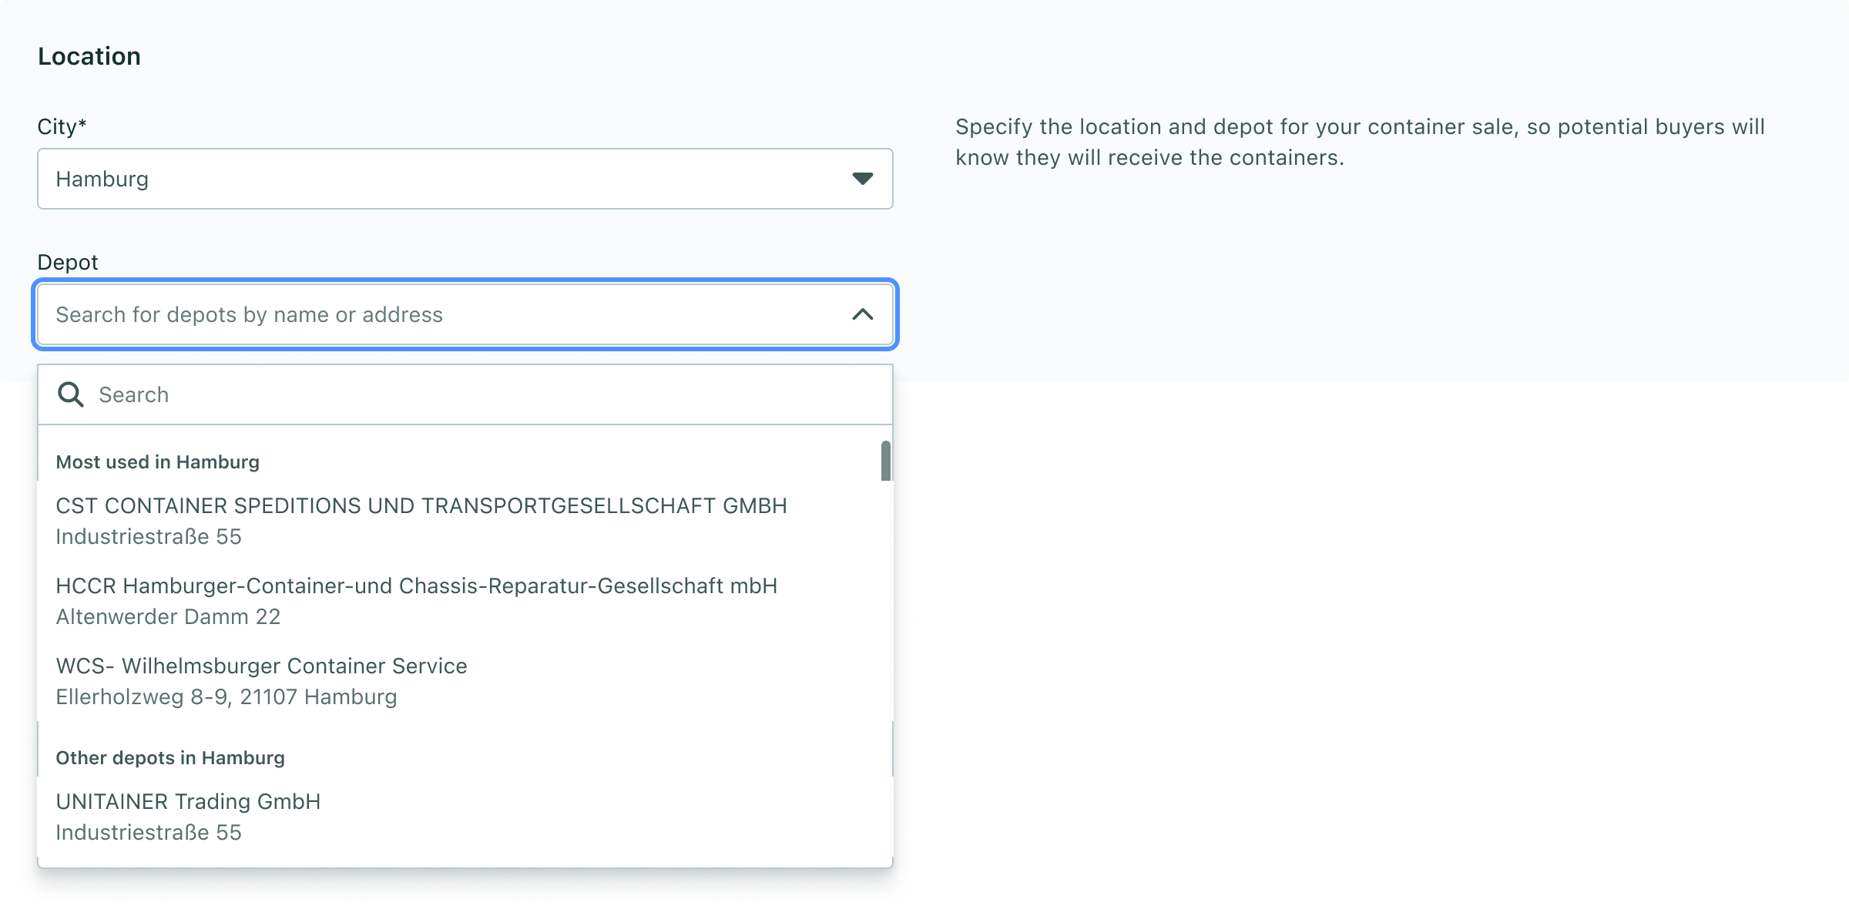The image size is (1849, 906).
Task: Click 'Other depots in Hamburg' group header
Action: coord(170,758)
